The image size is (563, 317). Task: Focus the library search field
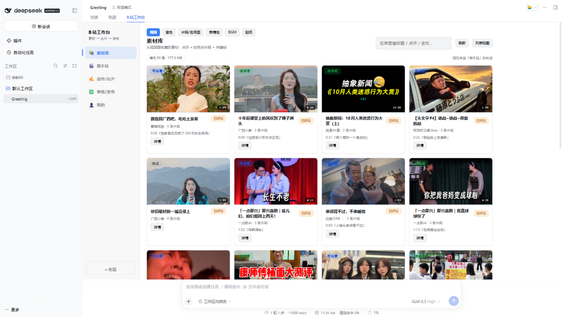click(413, 43)
